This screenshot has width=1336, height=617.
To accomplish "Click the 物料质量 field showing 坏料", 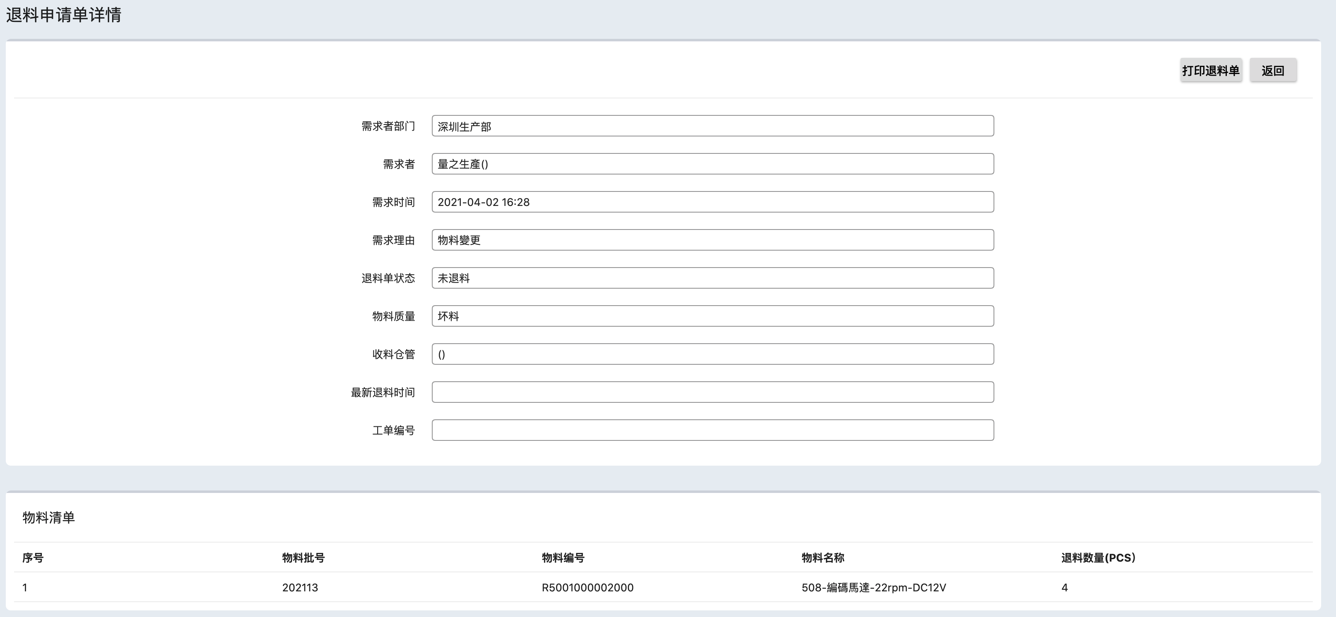I will pyautogui.click(x=713, y=316).
